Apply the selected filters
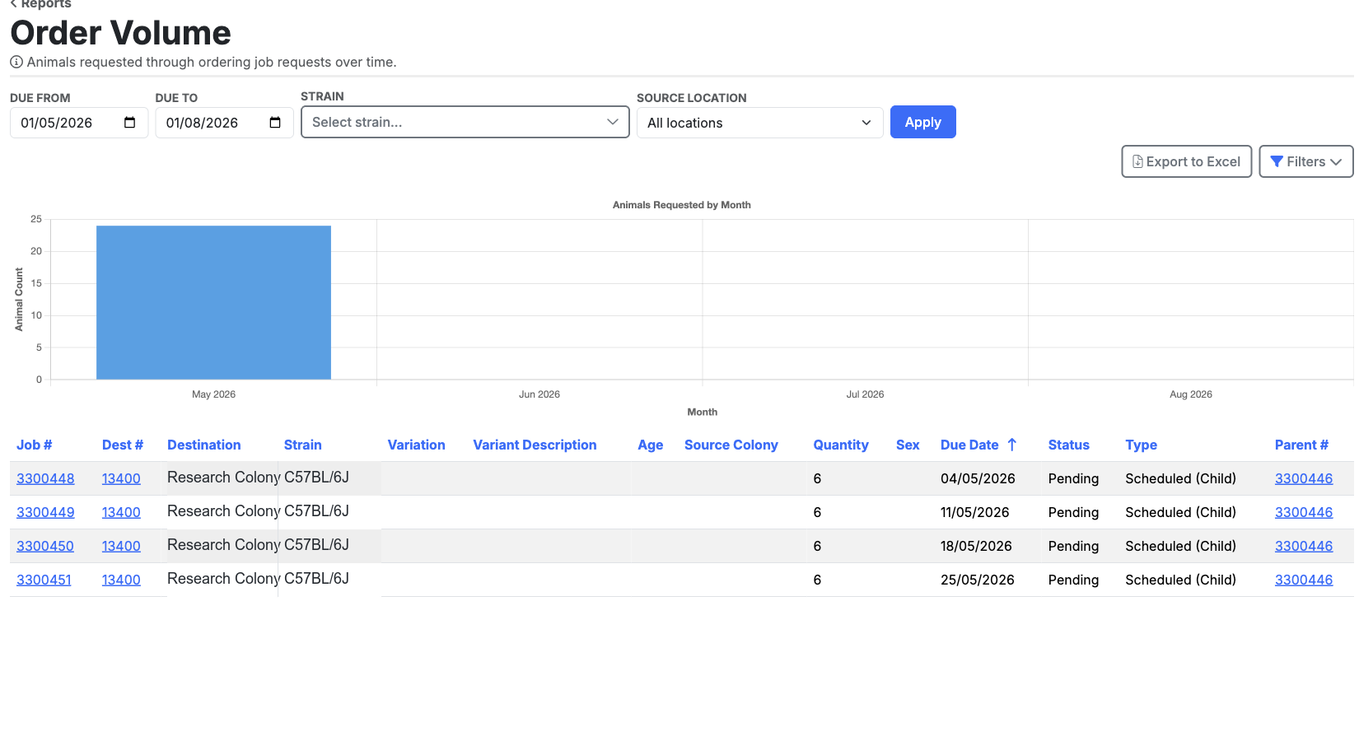Image resolution: width=1359 pixels, height=741 pixels. pos(923,122)
